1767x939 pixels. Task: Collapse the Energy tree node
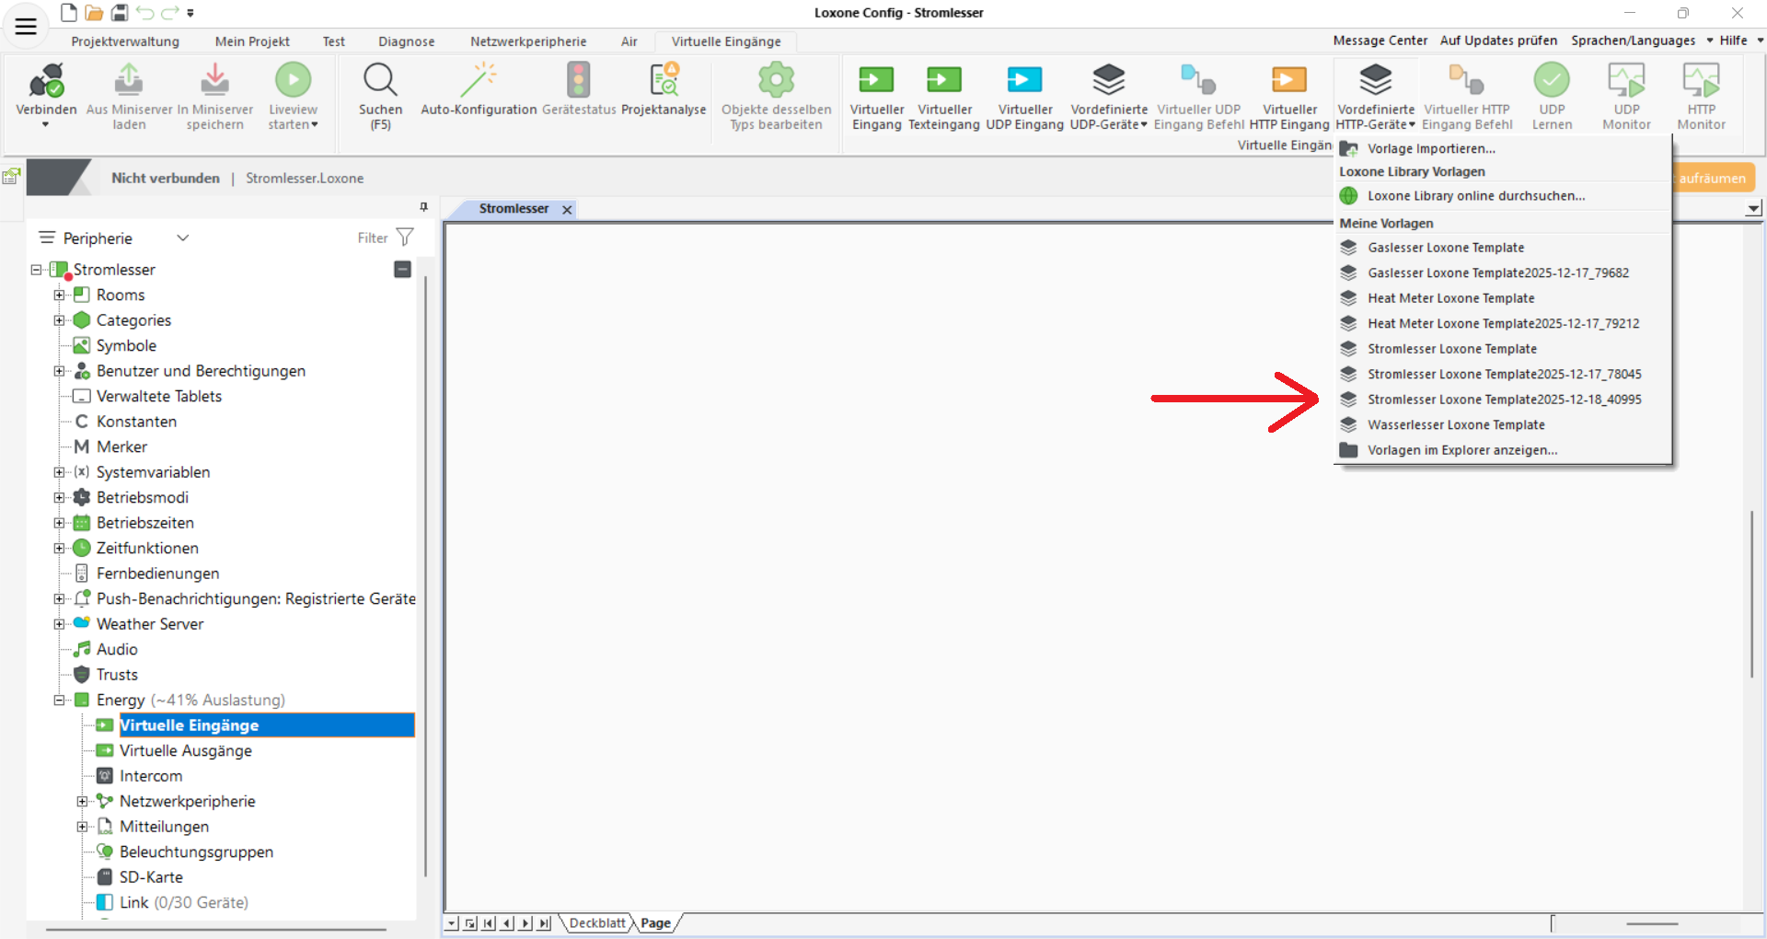(x=59, y=700)
